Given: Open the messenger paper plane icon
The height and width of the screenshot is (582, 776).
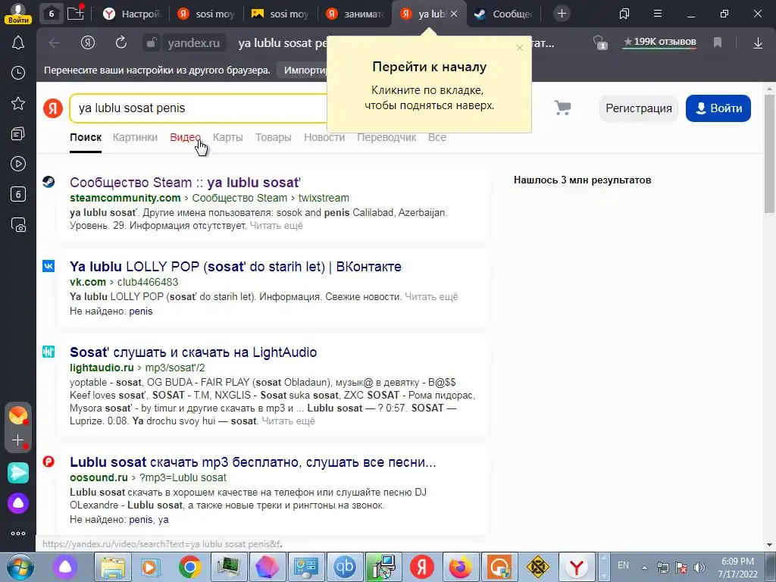Looking at the screenshot, I should point(18,473).
